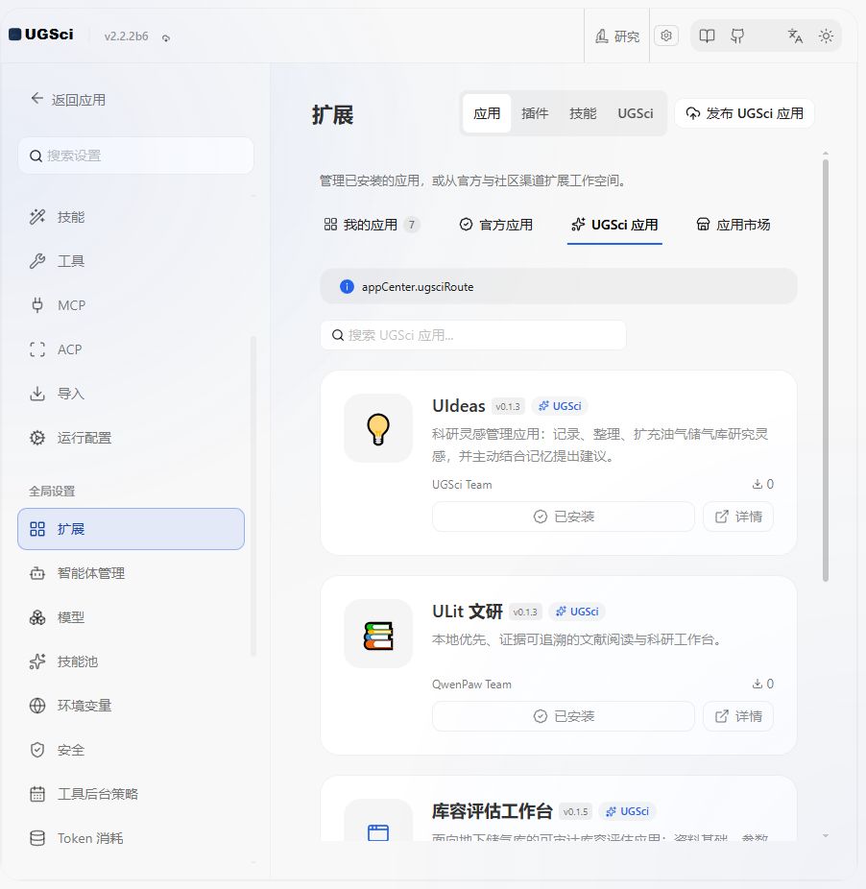Click the scroll-down arrow of app list
866x889 pixels.
(x=825, y=835)
